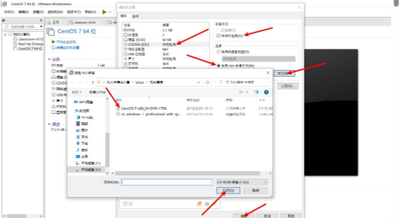Click the 新建文件夹 new folder button

click(x=97, y=92)
